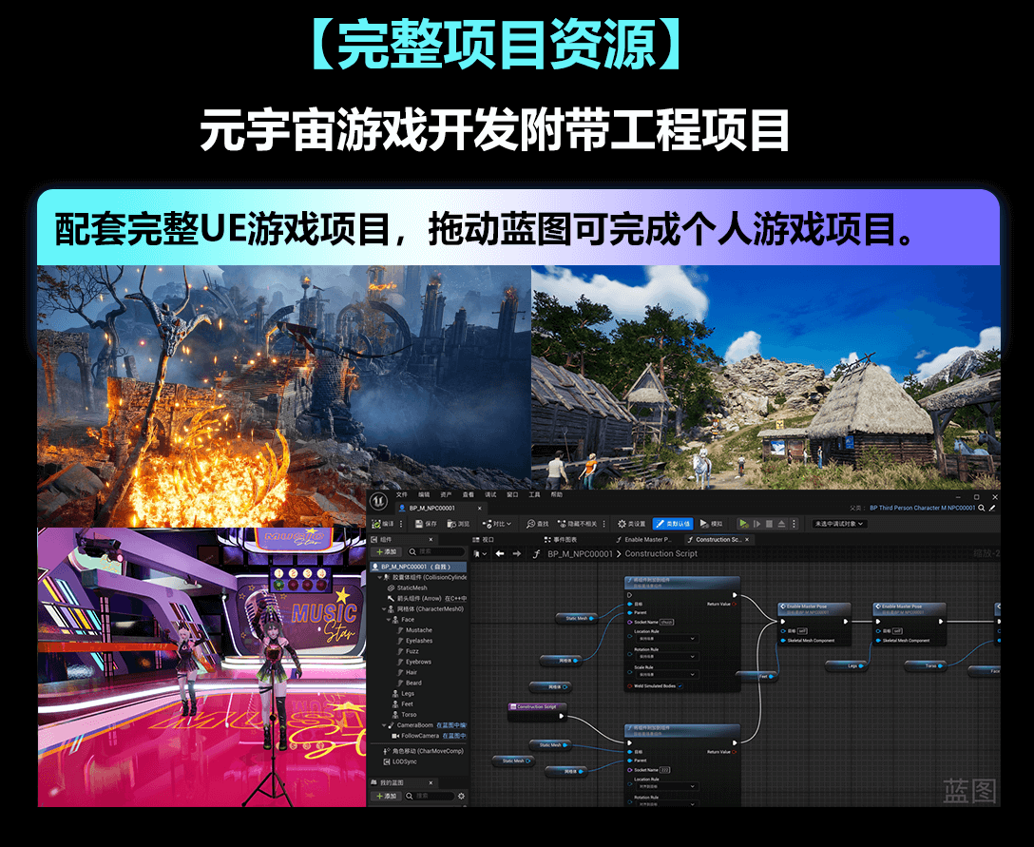Open the 文件 file menu
Screen dimensions: 1034x847
pyautogui.click(x=402, y=494)
